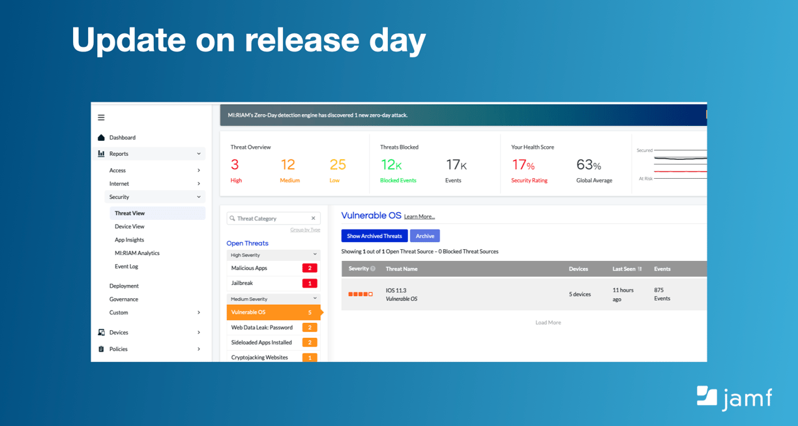This screenshot has height=426, width=798.
Task: Click the 63% Global Average value
Action: [x=589, y=165]
